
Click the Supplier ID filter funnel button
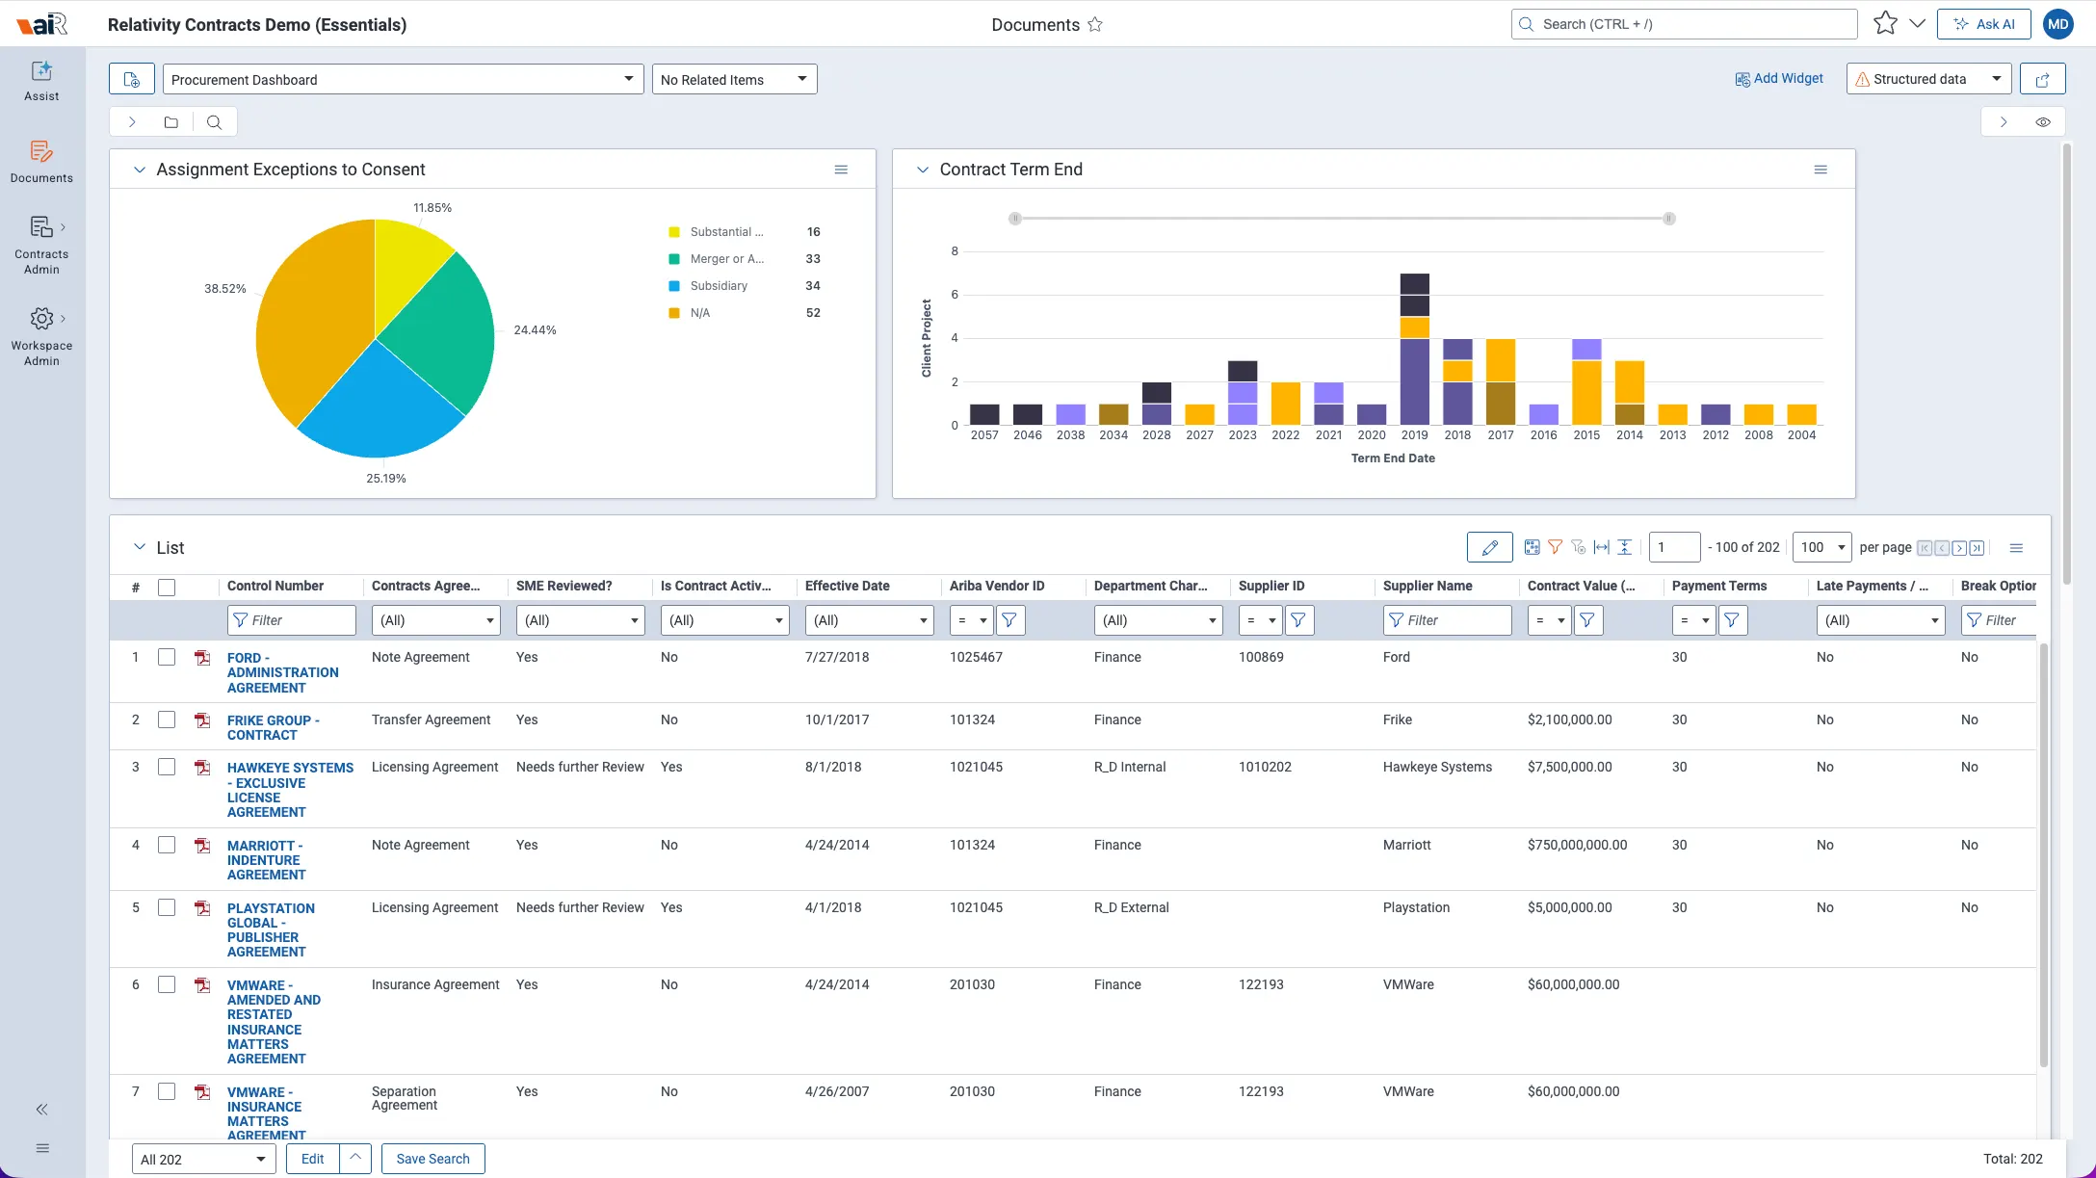(1298, 620)
